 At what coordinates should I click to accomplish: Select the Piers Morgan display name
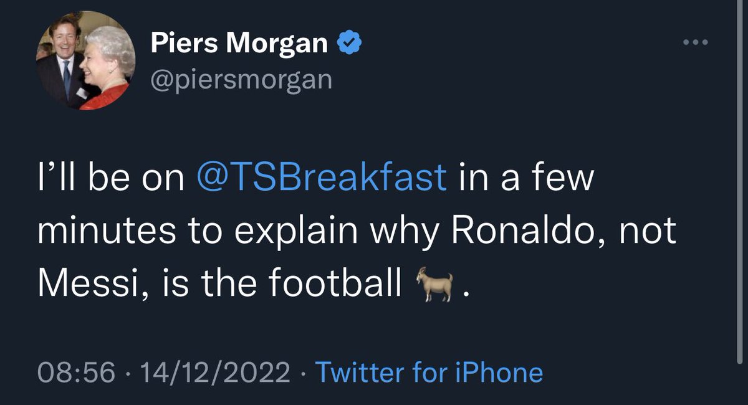(239, 44)
